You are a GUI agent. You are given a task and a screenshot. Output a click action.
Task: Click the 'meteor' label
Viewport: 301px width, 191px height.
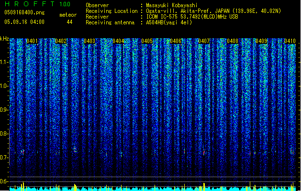click(x=68, y=15)
